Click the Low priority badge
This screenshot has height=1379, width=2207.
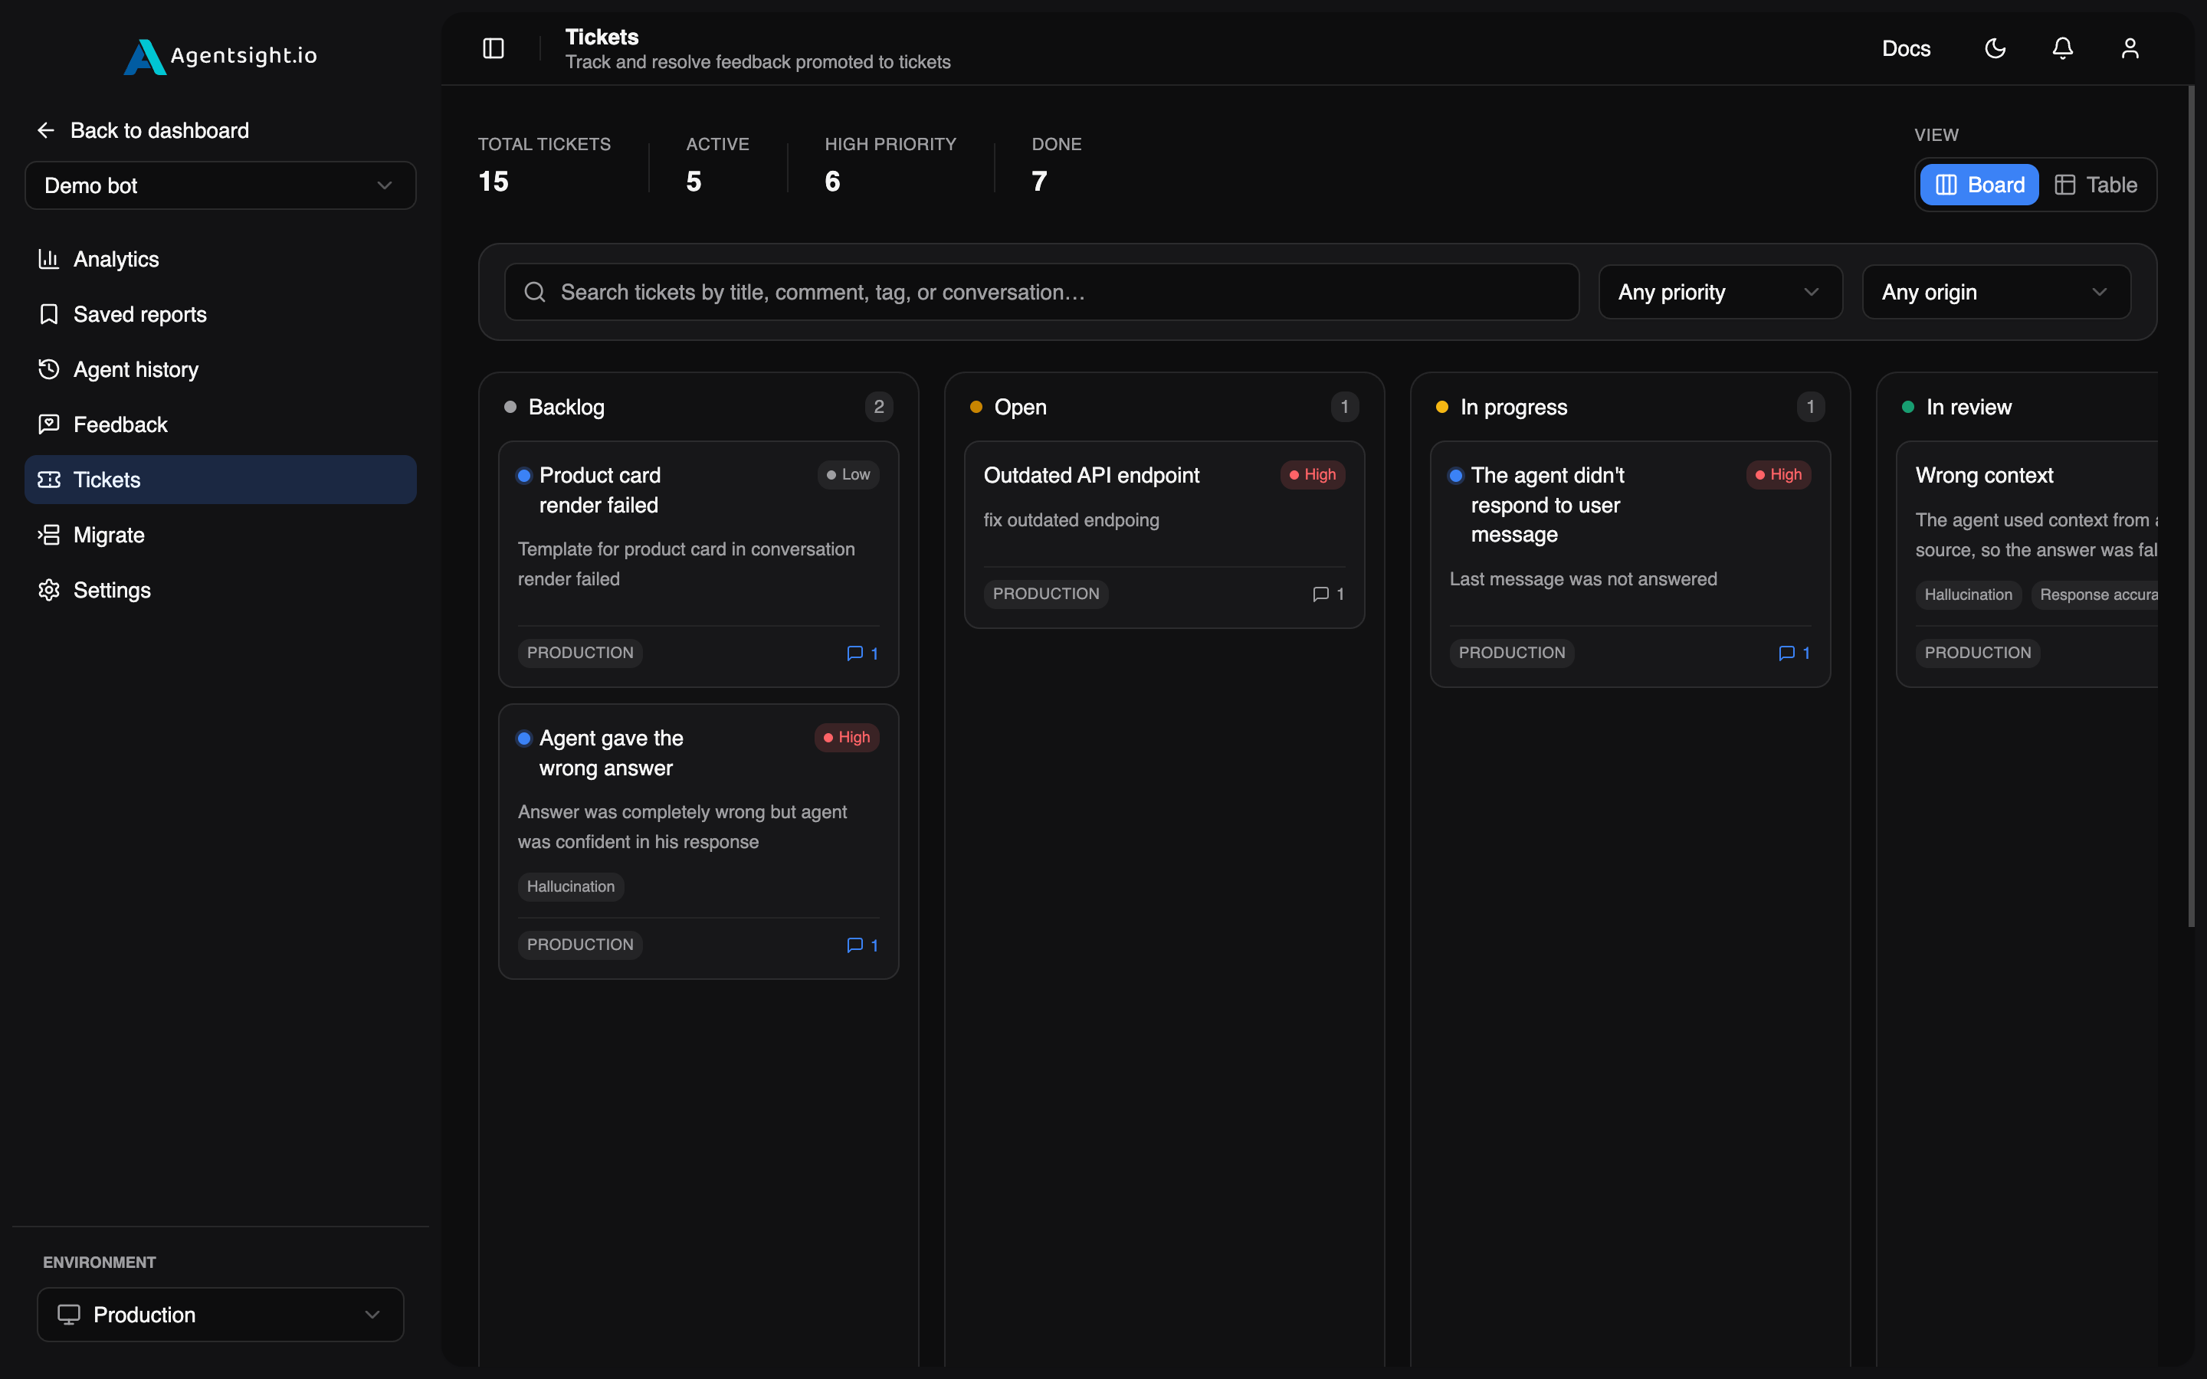[848, 474]
